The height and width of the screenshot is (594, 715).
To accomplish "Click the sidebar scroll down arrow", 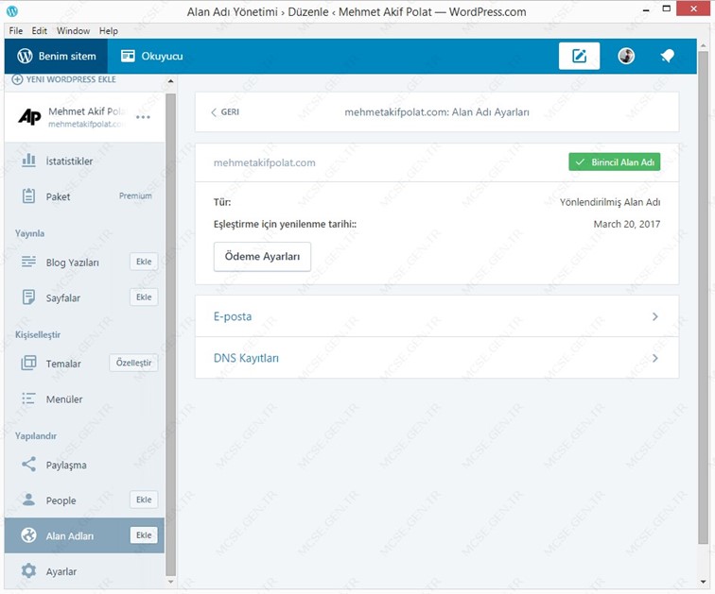I will 170,582.
